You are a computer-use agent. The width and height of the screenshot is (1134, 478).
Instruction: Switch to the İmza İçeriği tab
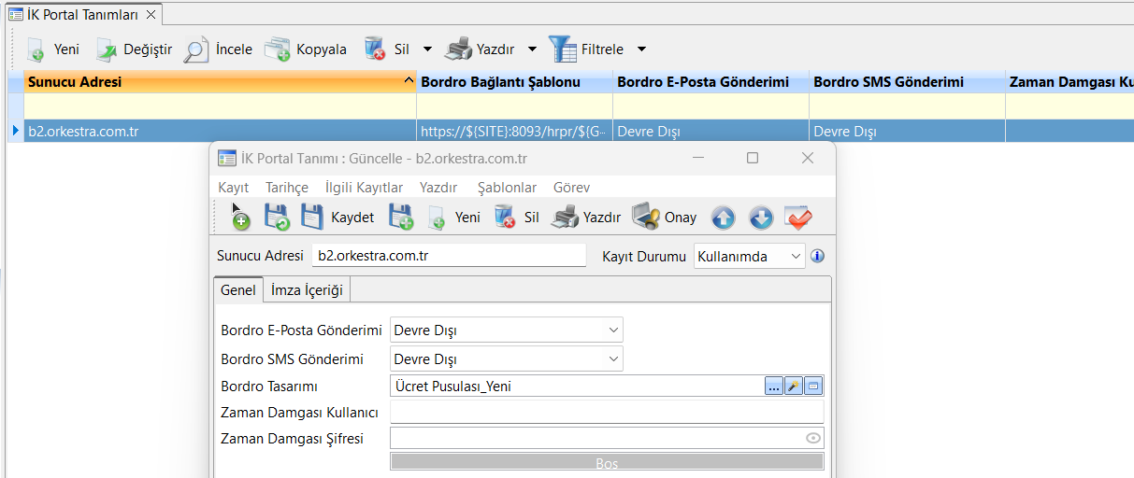(x=307, y=290)
